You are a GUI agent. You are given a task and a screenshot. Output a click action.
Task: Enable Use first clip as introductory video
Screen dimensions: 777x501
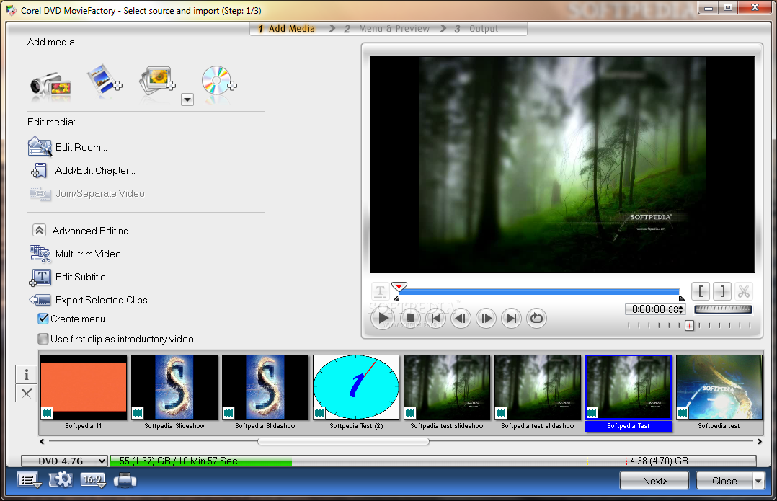43,339
